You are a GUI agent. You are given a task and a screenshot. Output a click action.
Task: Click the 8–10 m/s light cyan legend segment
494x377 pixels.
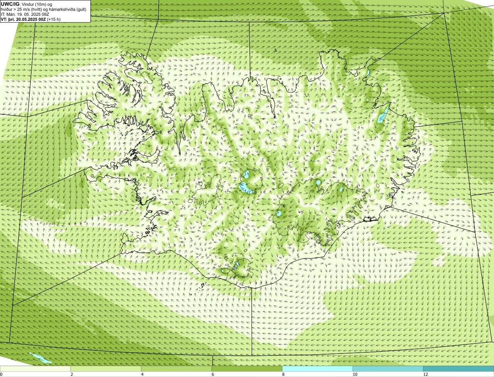point(318,369)
